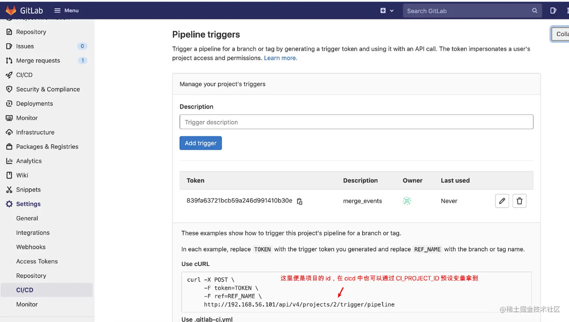This screenshot has width=569, height=322.
Task: Click the Merge requests count badge 1
Action: click(82, 61)
